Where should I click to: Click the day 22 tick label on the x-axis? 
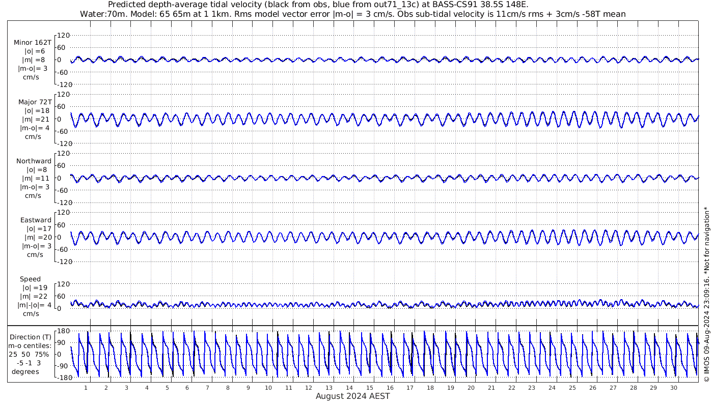(511, 388)
